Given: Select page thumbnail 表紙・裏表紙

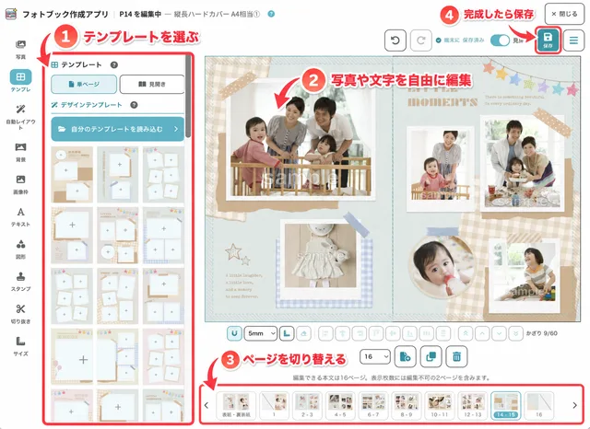Looking at the screenshot, I should pos(236,405).
